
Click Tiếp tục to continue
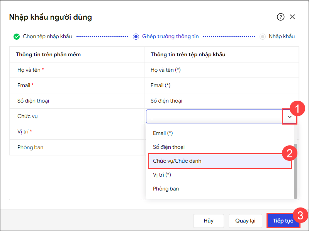(x=283, y=221)
